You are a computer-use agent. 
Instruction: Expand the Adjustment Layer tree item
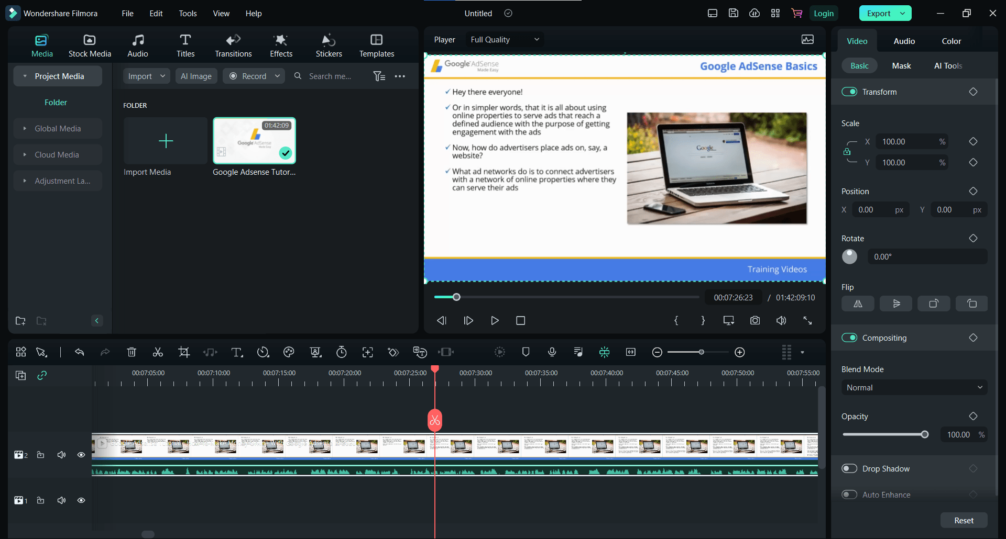tap(25, 181)
